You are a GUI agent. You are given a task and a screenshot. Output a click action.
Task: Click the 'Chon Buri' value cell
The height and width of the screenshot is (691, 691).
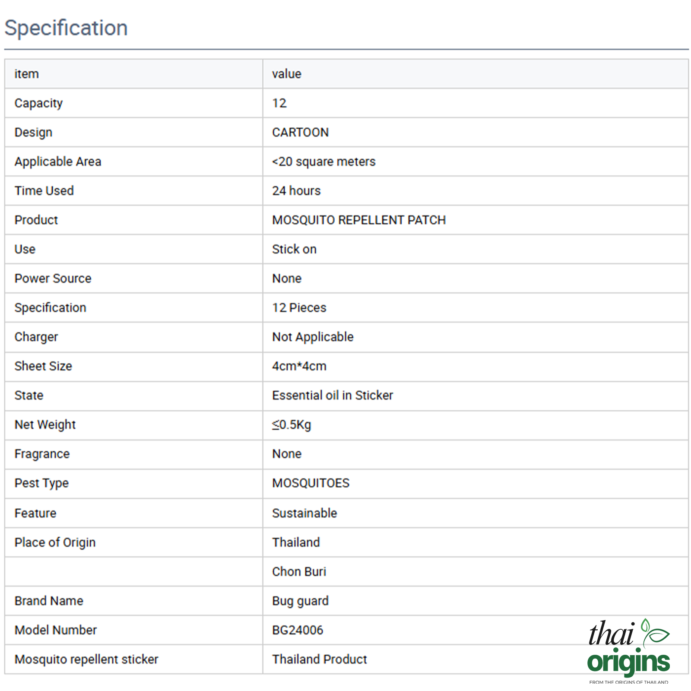click(299, 571)
